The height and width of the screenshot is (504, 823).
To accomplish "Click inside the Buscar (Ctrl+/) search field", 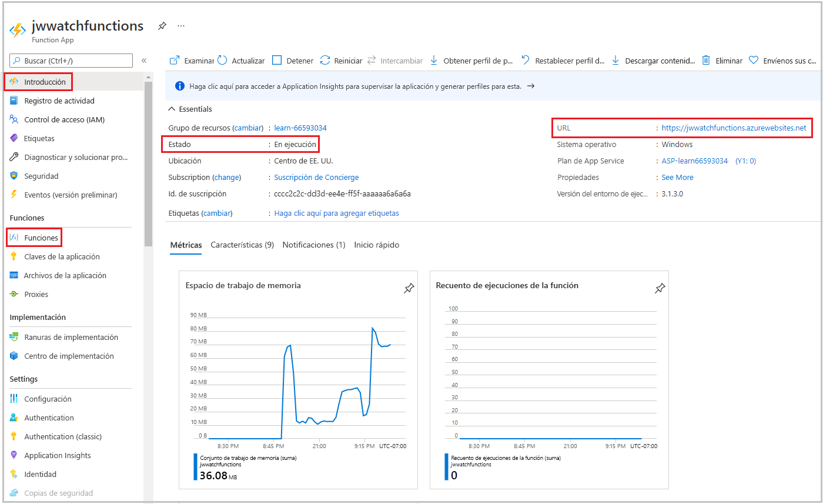I will coord(71,61).
